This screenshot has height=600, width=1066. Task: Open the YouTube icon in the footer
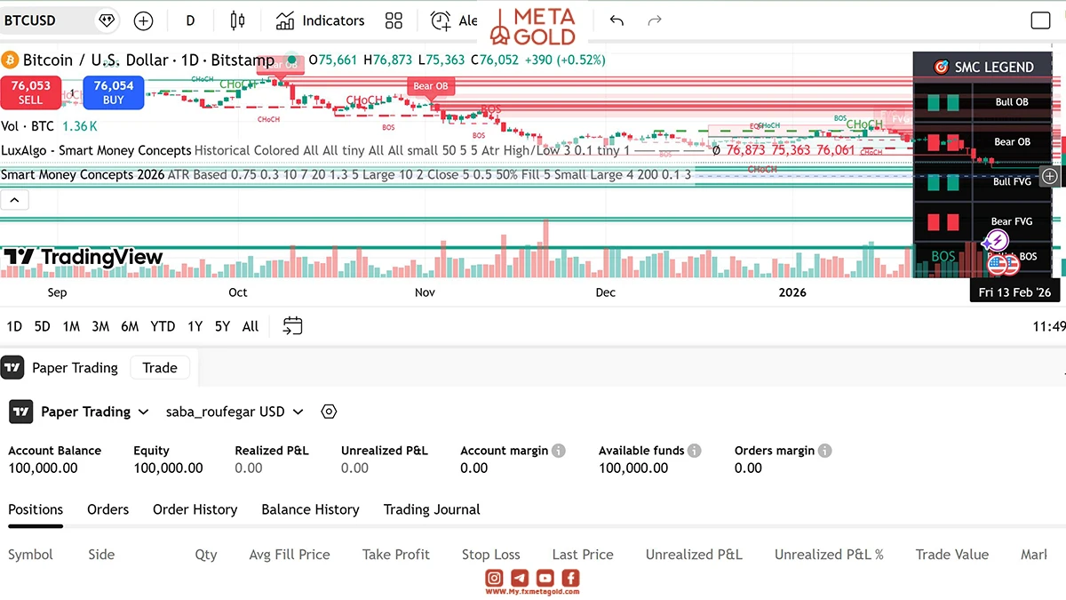tap(545, 578)
